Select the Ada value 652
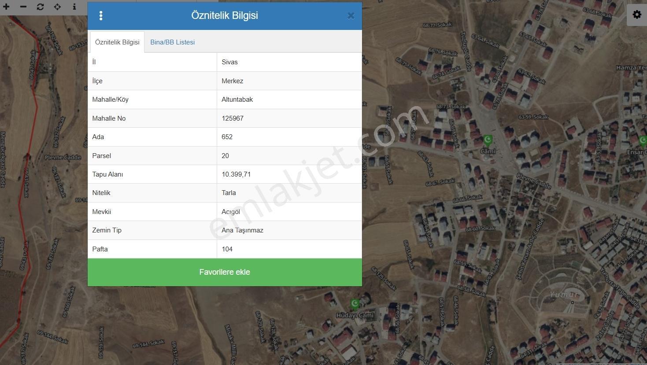647x365 pixels. (227, 137)
